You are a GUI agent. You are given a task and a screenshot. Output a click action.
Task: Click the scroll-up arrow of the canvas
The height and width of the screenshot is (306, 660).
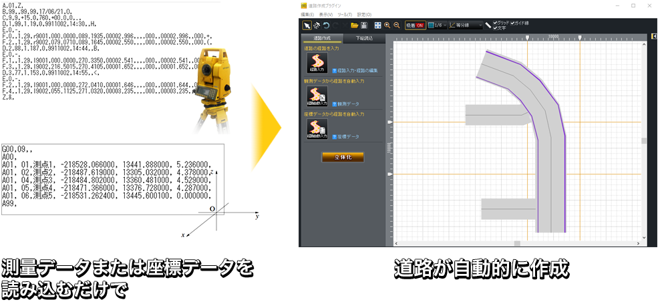643,44
